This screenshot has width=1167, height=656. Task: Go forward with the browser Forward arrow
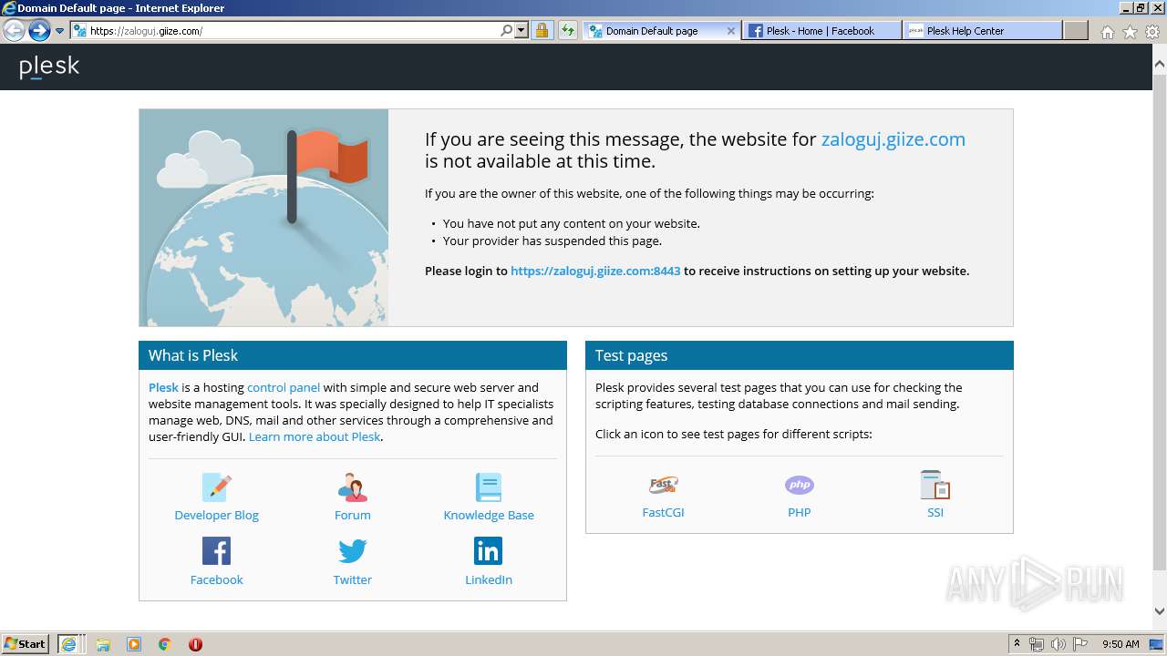[38, 30]
